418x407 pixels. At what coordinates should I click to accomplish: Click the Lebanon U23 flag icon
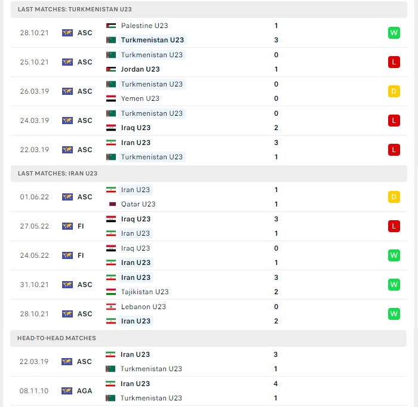pyautogui.click(x=111, y=307)
